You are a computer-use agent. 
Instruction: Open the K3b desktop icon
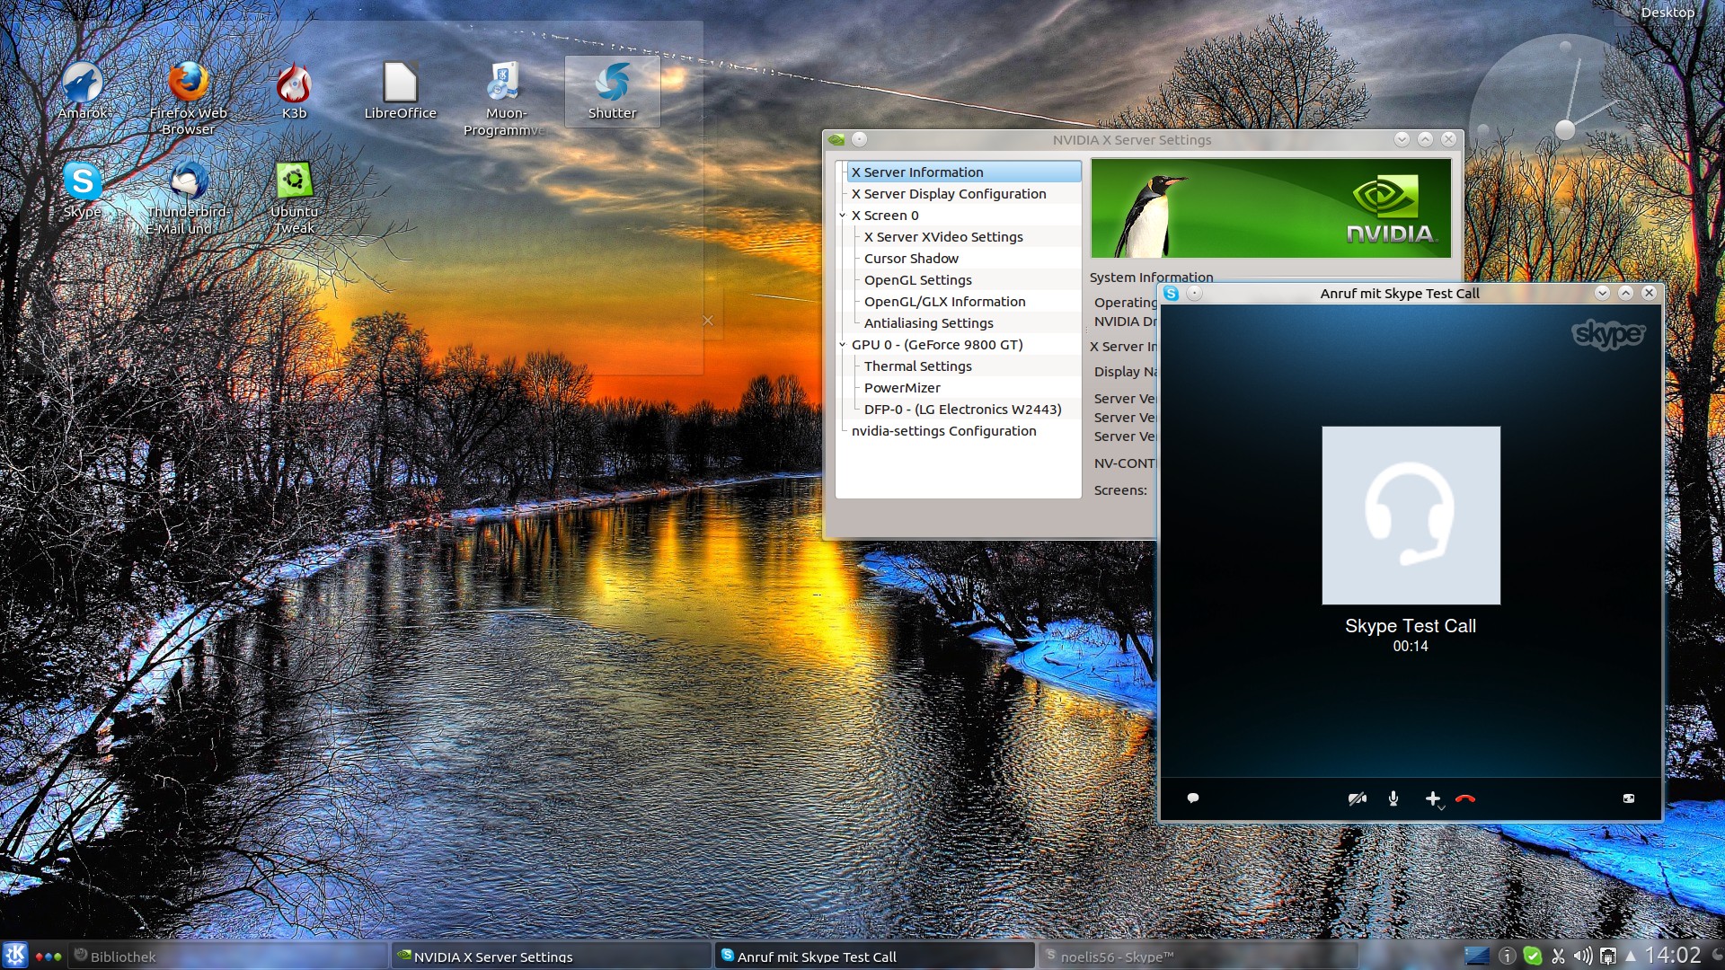(294, 90)
